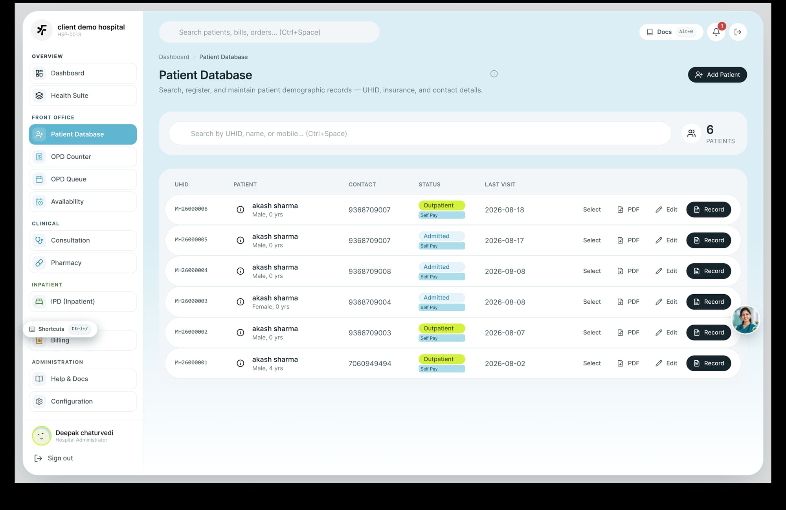786x510 pixels.
Task: Open Docs button in top bar
Action: pyautogui.click(x=671, y=32)
